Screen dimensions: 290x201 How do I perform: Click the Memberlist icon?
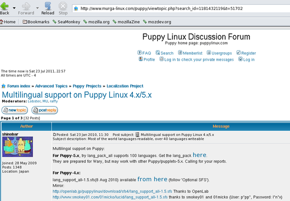coord(180,53)
